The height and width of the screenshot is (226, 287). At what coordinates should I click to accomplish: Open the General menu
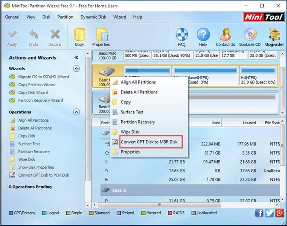(12, 17)
